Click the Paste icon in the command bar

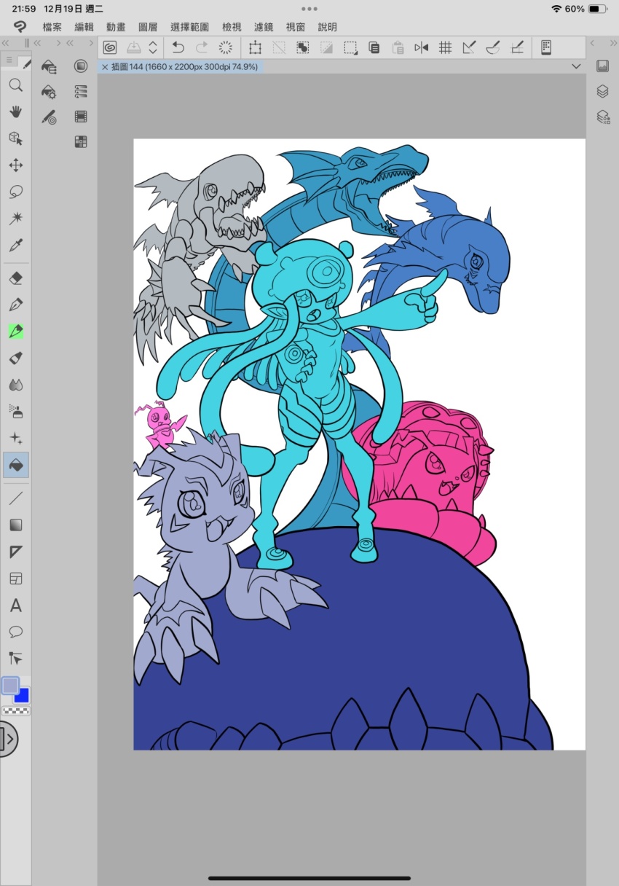[398, 48]
